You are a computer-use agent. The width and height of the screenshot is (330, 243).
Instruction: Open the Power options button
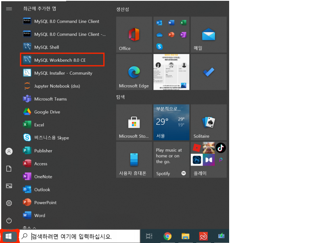click(x=9, y=220)
